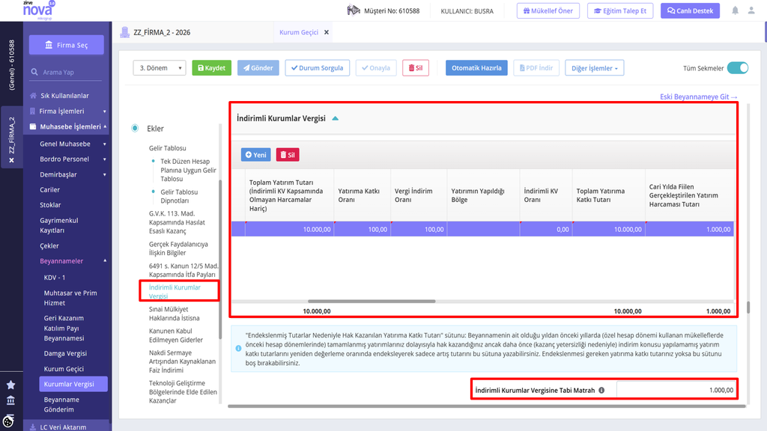Click Yeni to add a row
The image size is (767, 431).
tap(256, 155)
